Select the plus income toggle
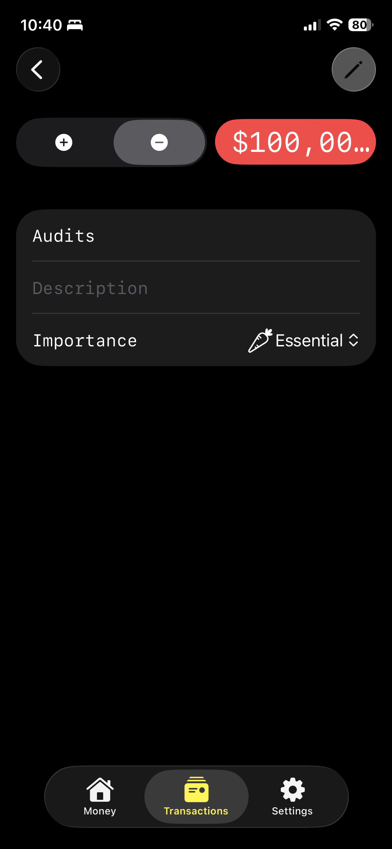 pos(64,143)
